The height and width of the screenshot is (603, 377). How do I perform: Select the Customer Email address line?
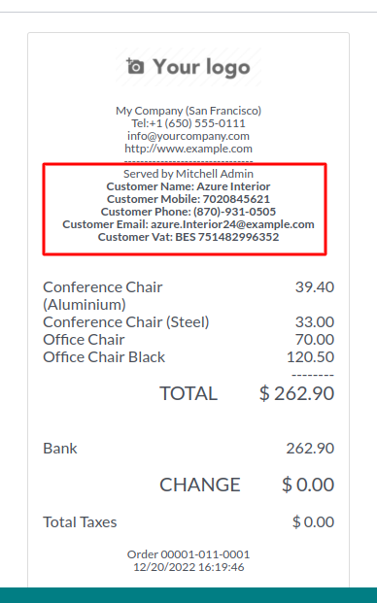tap(188, 224)
